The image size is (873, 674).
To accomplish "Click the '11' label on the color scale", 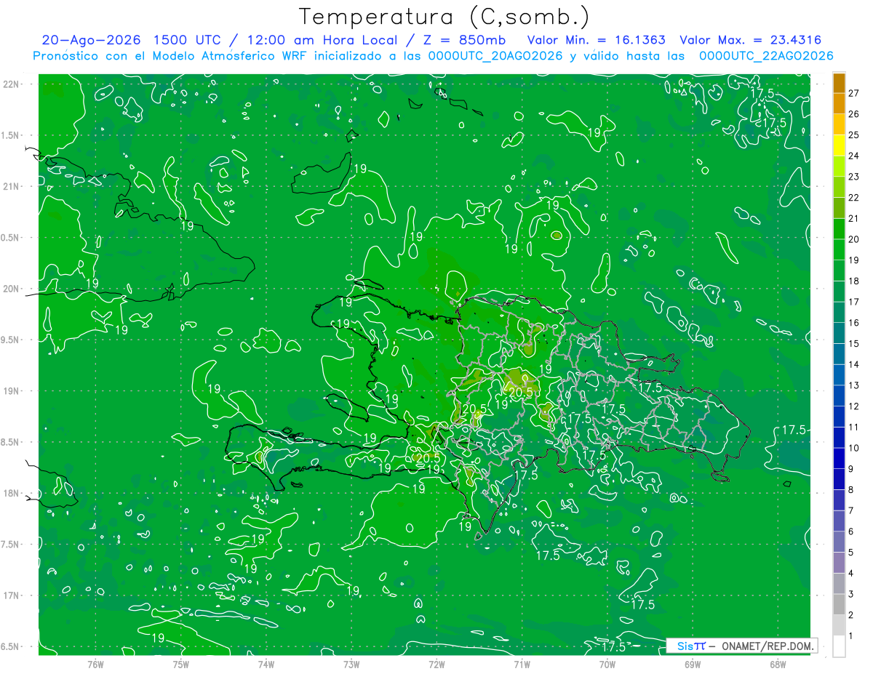I will [853, 427].
